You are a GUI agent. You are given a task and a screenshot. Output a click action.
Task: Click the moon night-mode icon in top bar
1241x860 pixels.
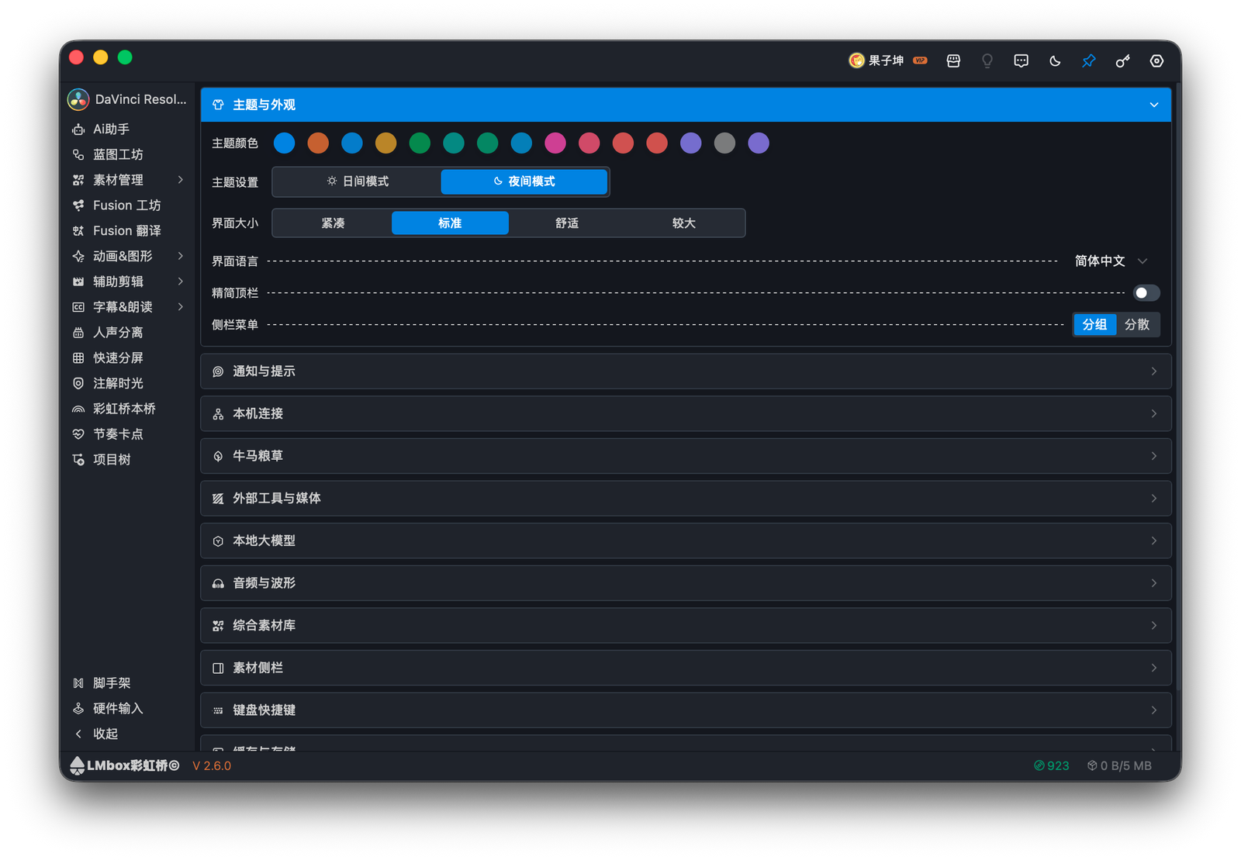point(1055,60)
